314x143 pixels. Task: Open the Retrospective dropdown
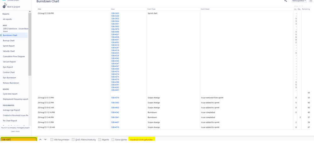[299, 1]
